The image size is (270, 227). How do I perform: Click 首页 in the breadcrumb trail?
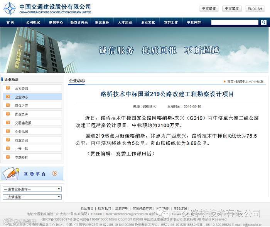(230, 82)
